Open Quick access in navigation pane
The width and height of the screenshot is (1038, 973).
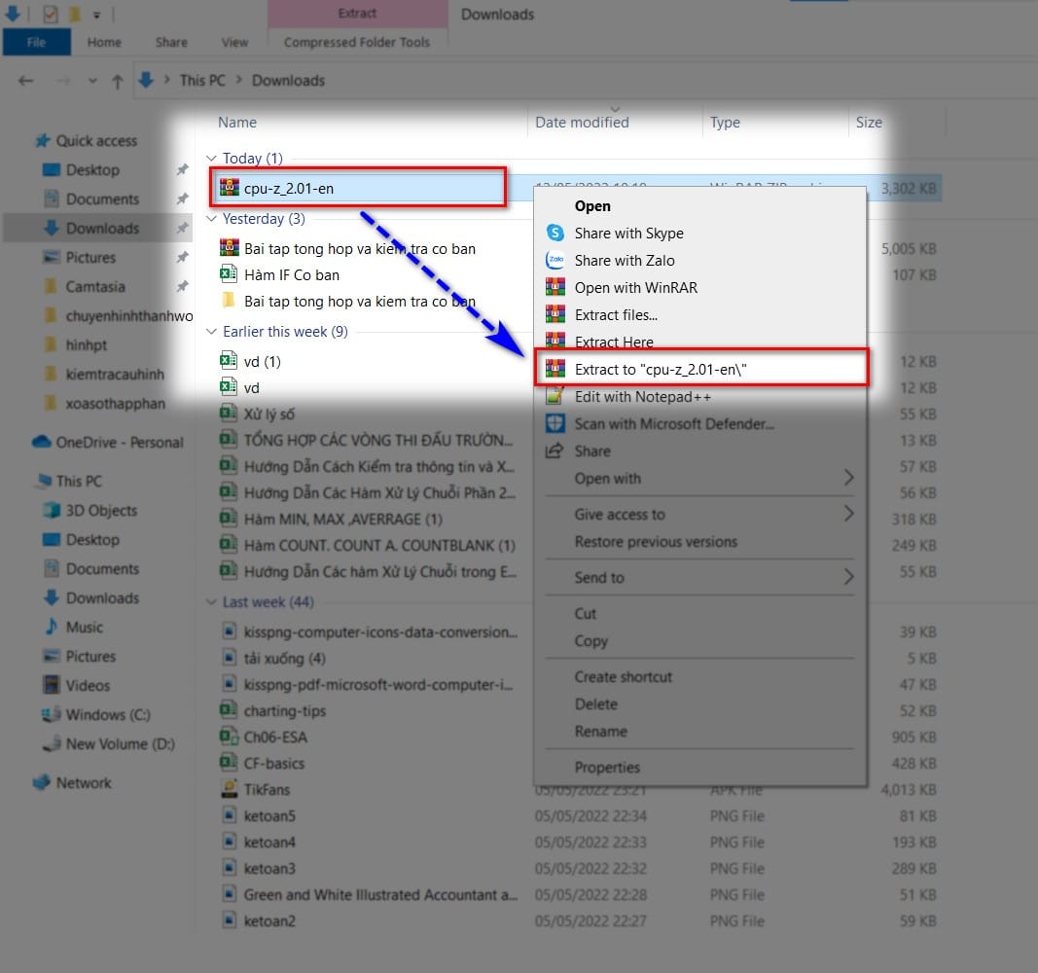point(96,140)
